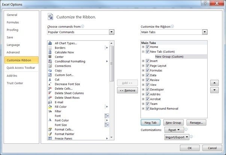The height and width of the screenshot is (155, 226).
Task: Click the Custom Sort icon
Action: [50, 75]
